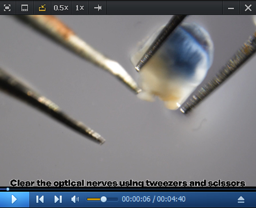The width and height of the screenshot is (256, 208).
Task: Switch the video to fullscreen mode
Action: pyautogui.click(x=7, y=8)
